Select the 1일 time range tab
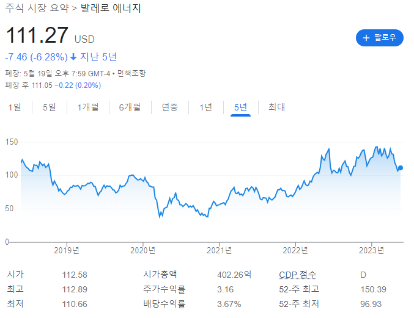 pos(15,107)
